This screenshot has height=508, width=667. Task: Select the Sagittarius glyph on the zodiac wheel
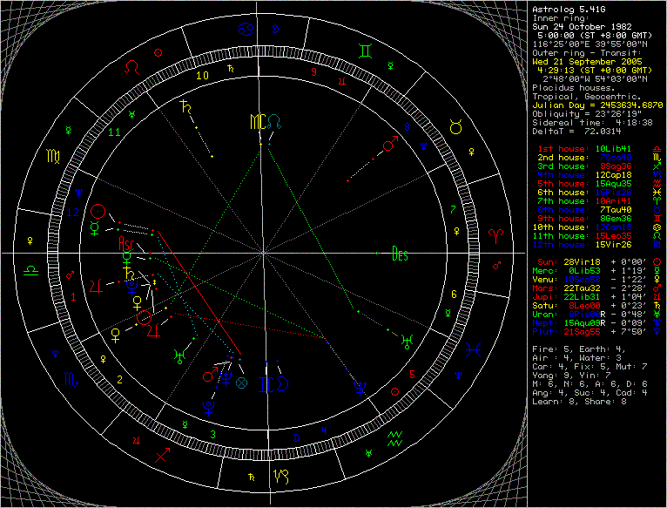tap(163, 454)
